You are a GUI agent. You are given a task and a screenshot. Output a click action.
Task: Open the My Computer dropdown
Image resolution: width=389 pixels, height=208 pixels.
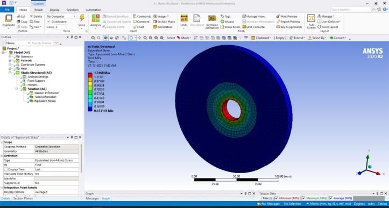coord(61,16)
